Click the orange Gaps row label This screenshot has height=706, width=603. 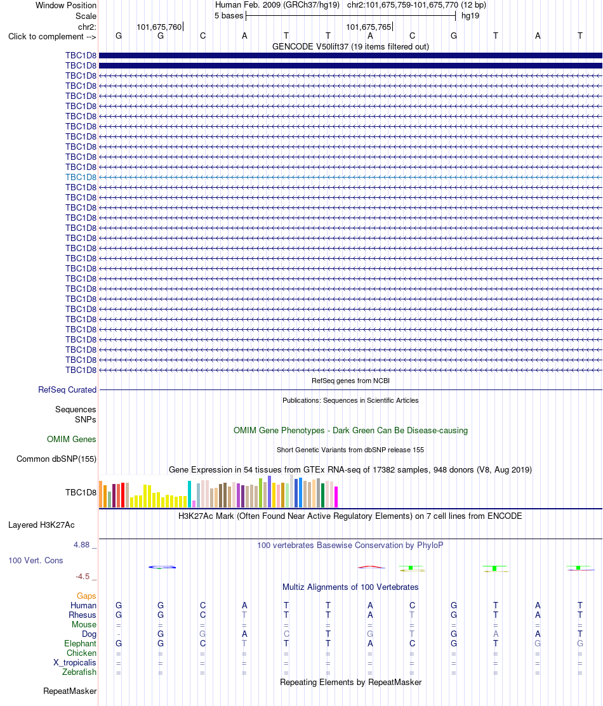pyautogui.click(x=86, y=596)
